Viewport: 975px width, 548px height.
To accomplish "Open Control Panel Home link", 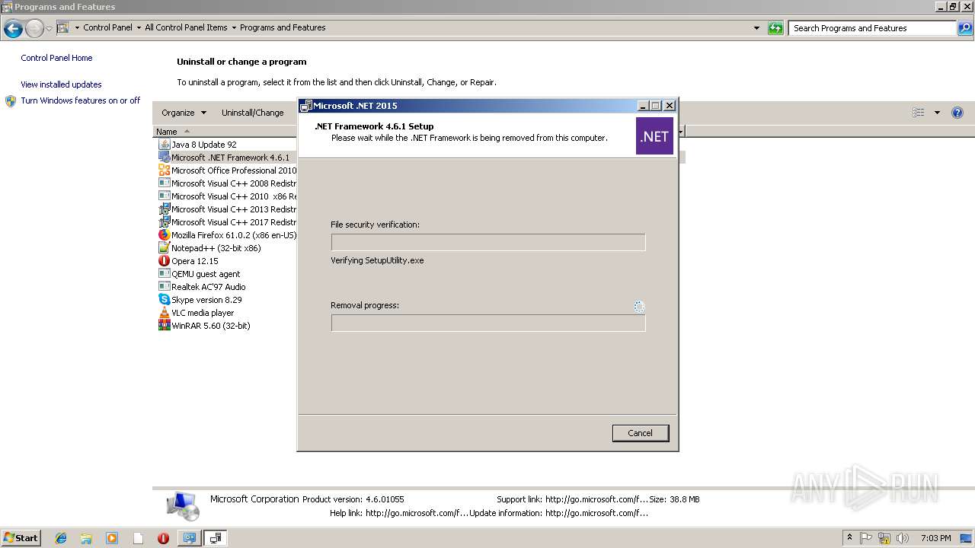I will [56, 58].
